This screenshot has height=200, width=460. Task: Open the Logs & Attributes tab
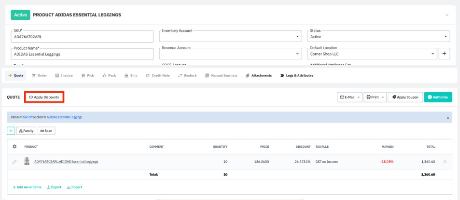pyautogui.click(x=297, y=75)
